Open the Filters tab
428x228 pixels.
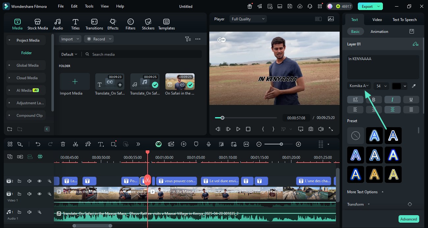pos(130,24)
